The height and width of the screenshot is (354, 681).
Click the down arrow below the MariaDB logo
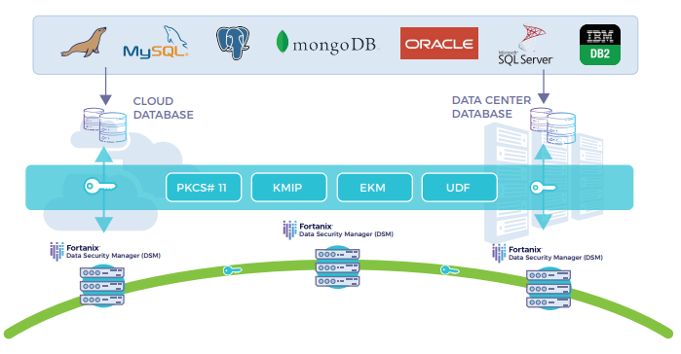pyautogui.click(x=105, y=87)
